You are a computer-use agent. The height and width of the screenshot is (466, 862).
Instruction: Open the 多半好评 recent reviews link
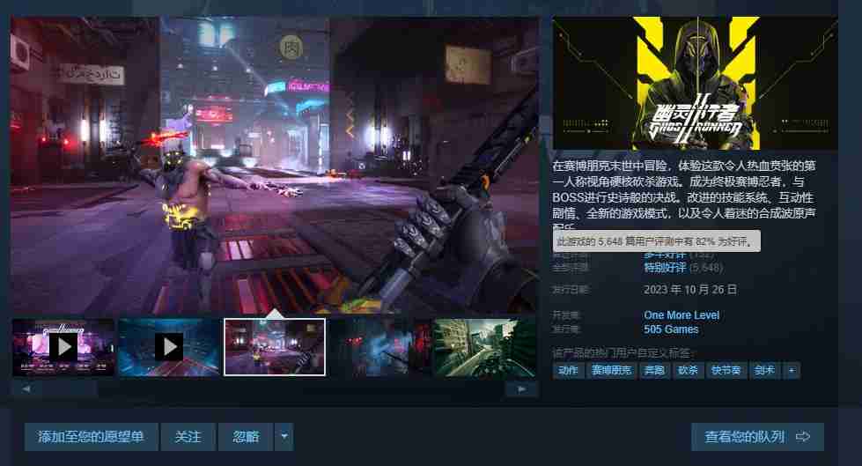(x=665, y=255)
